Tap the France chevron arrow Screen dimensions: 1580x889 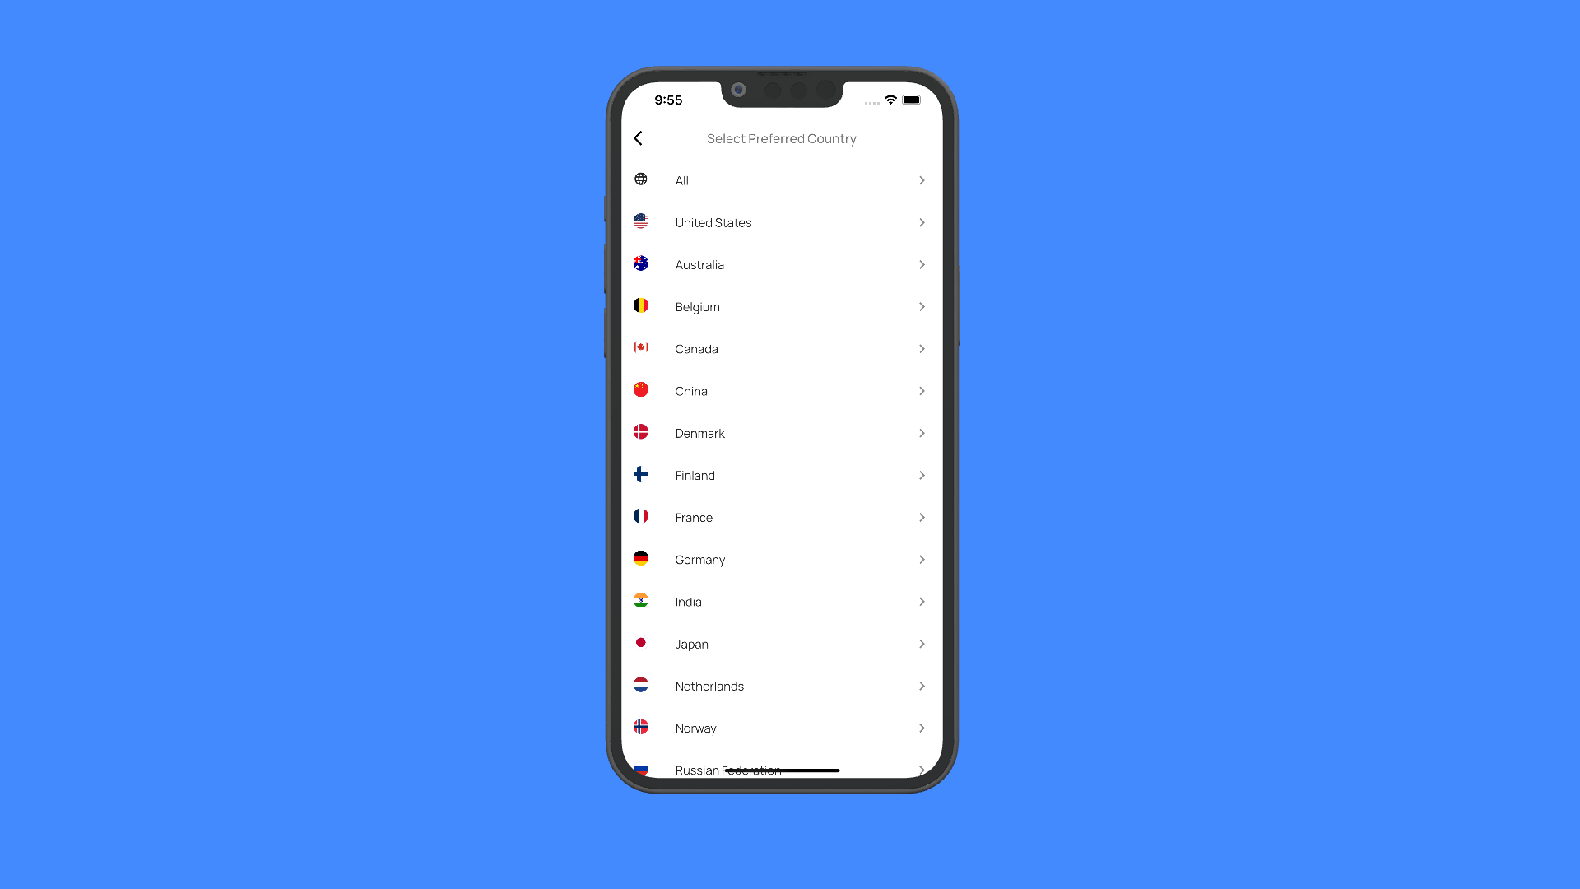(x=922, y=517)
